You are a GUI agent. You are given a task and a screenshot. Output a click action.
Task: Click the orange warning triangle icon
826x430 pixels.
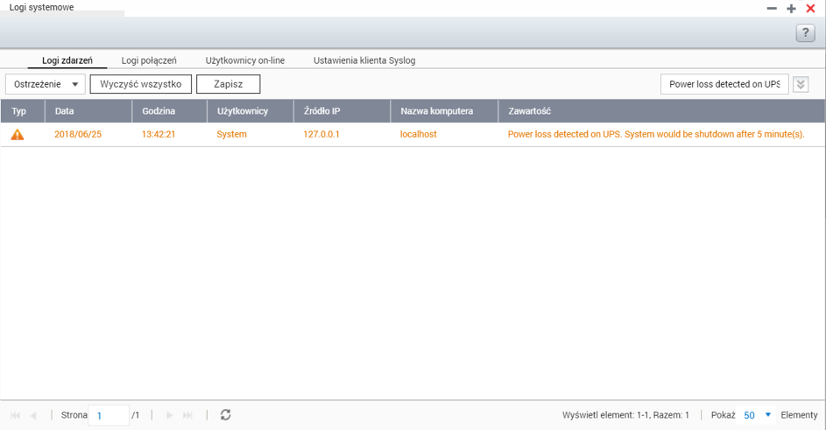(18, 135)
